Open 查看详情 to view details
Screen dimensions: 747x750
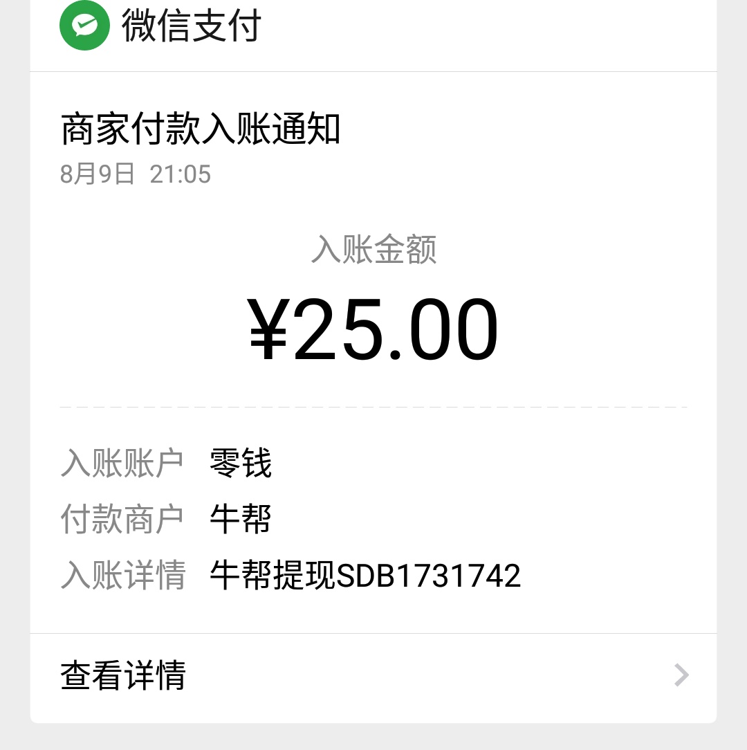pyautogui.click(x=373, y=675)
